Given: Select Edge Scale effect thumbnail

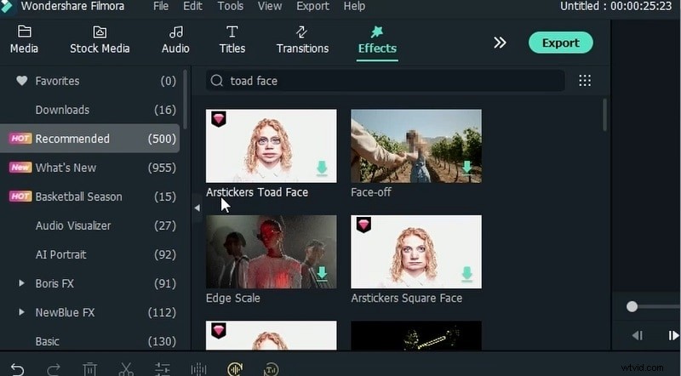Looking at the screenshot, I should pos(271,252).
